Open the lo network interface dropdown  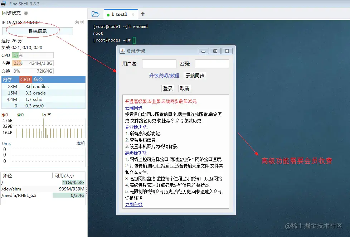[49, 114]
